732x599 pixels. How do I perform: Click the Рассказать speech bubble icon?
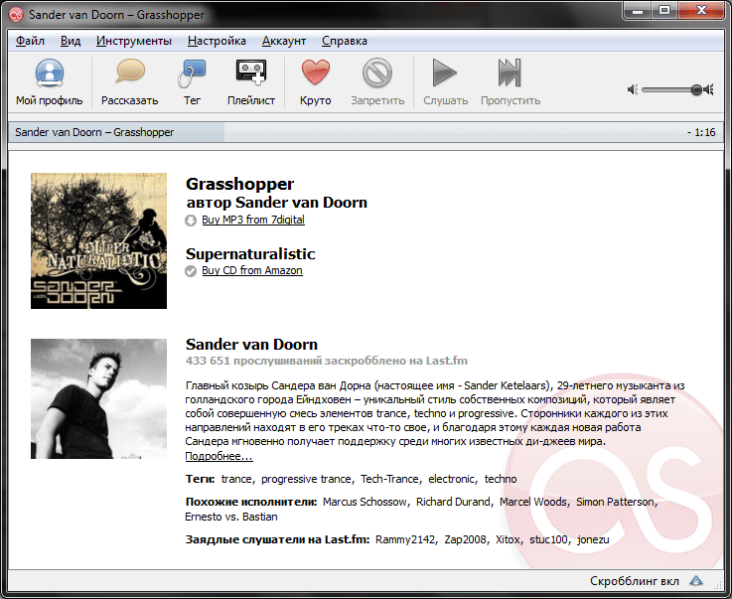pos(130,72)
